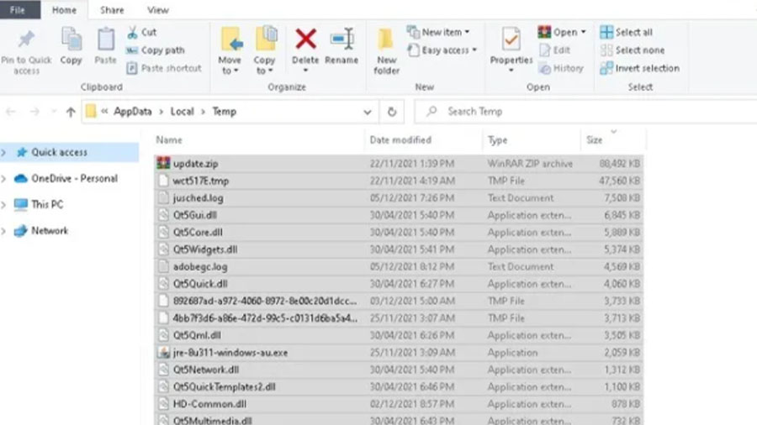This screenshot has height=425, width=757.
Task: Expand the This PC tree node
Action: [4, 204]
